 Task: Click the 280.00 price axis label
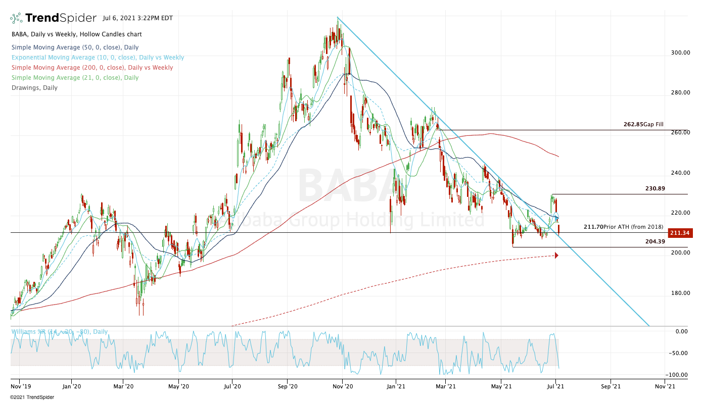tap(680, 92)
